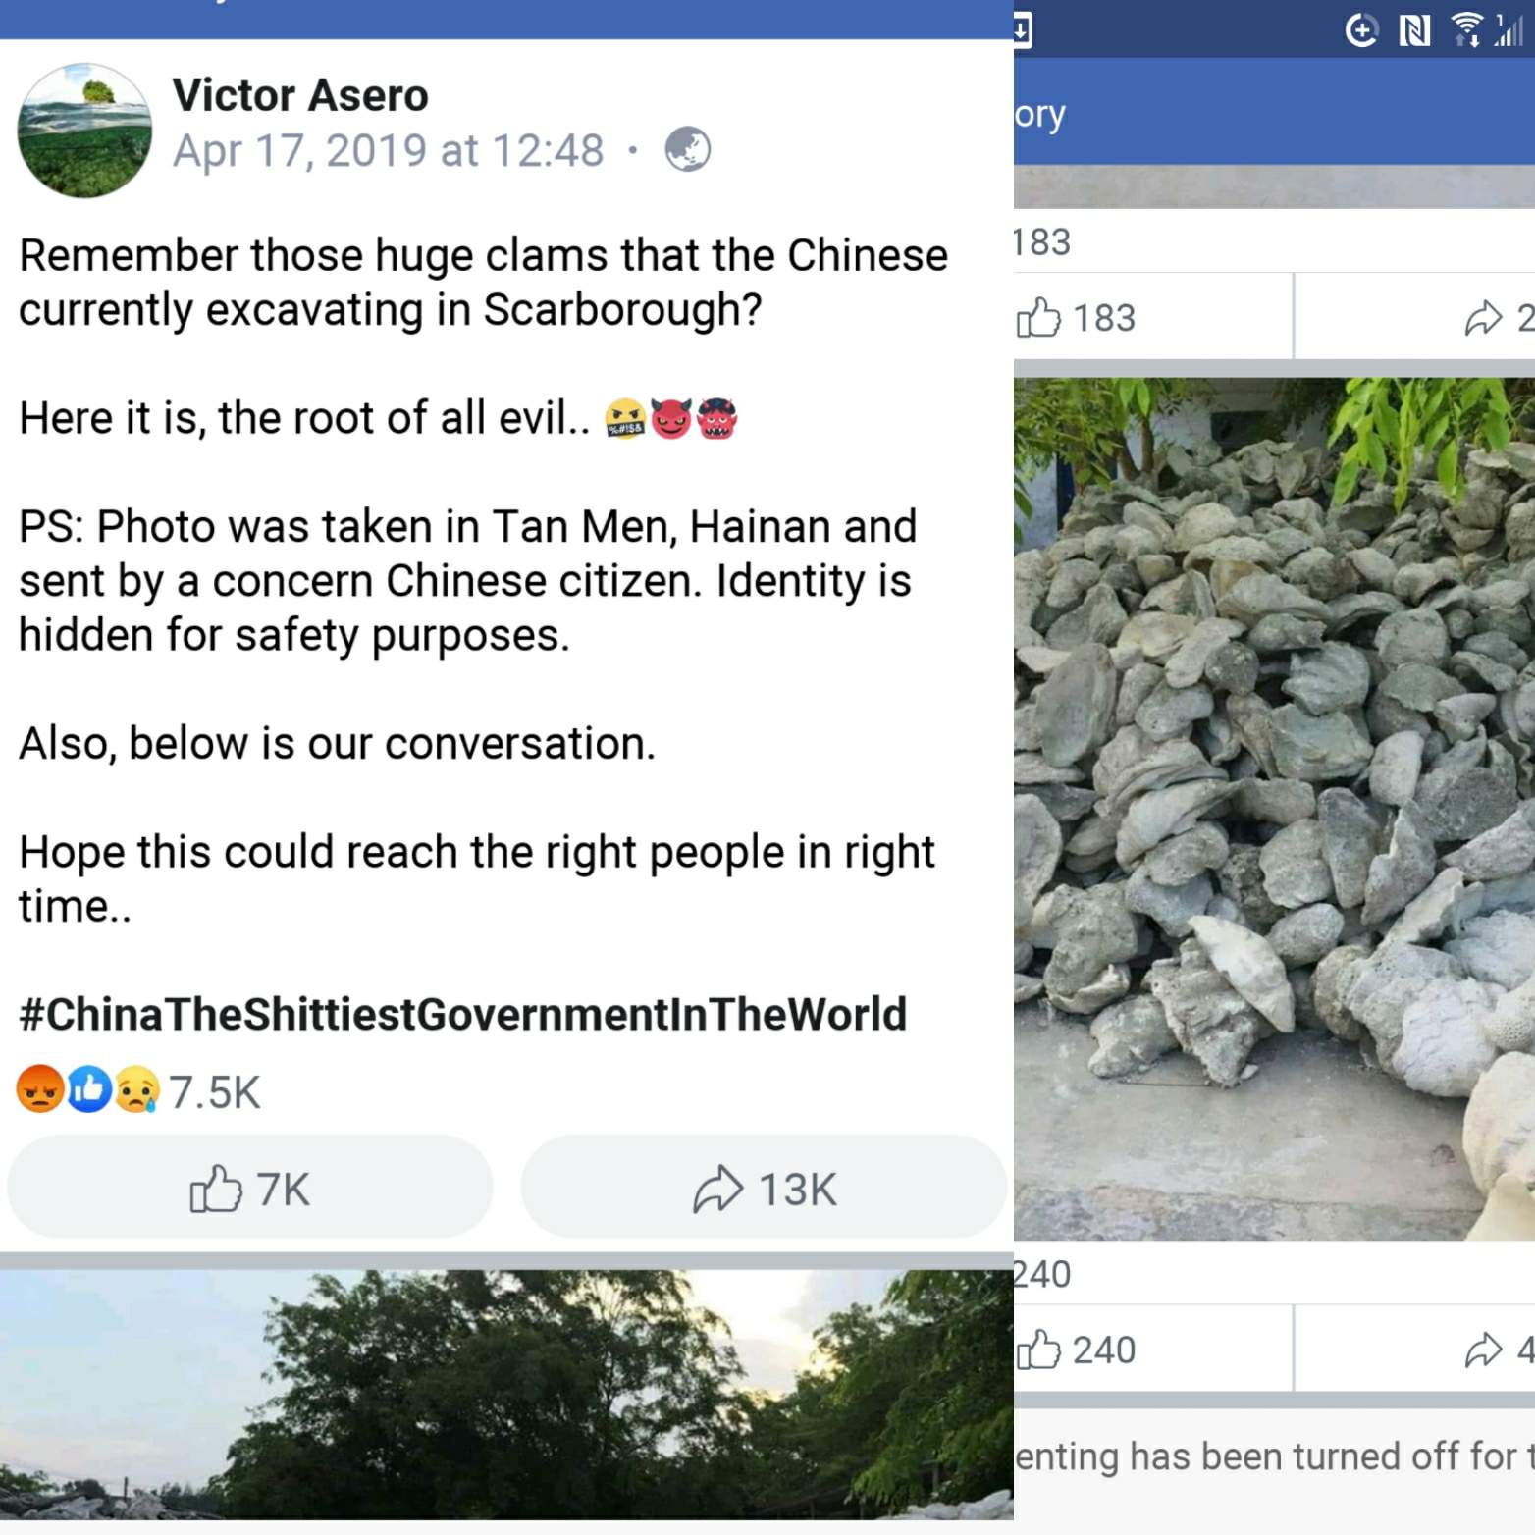Click the sad crying reaction icon
Viewport: 1535px width, 1535px height.
coord(136,1090)
